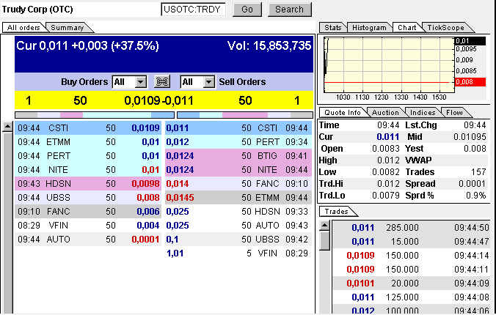
Task: Click the Trades list scrollbar thumb
Action: click(x=325, y=241)
